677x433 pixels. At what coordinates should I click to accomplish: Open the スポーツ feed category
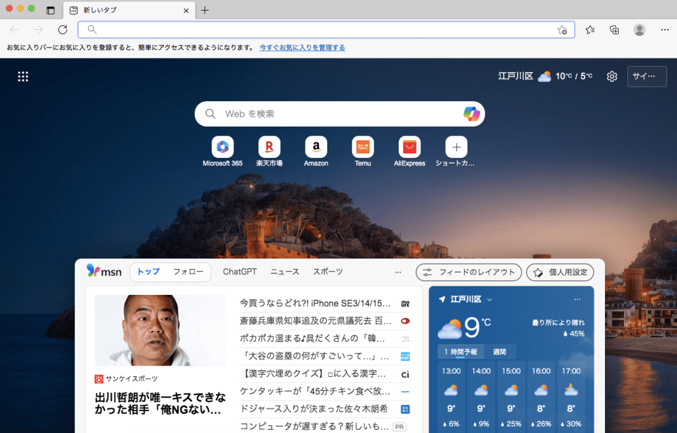[328, 272]
